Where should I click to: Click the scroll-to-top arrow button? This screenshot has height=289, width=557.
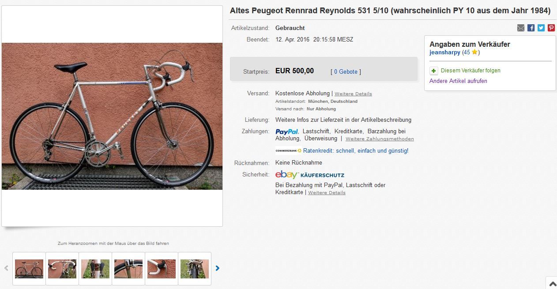(x=552, y=284)
